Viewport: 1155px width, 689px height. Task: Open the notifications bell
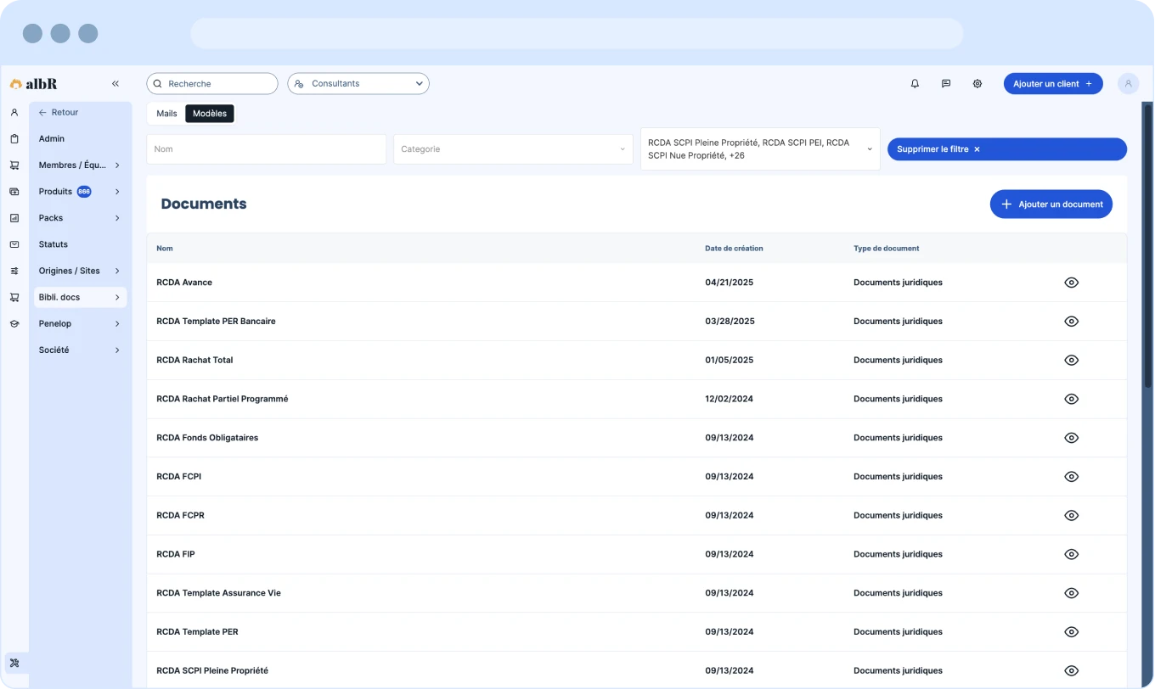tap(915, 84)
